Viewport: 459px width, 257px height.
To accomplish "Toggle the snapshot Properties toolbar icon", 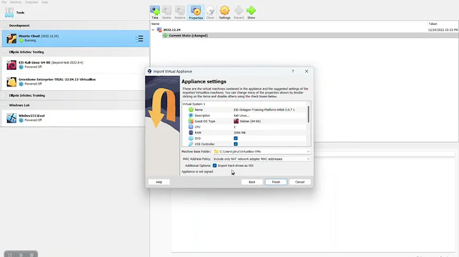I will (196, 12).
